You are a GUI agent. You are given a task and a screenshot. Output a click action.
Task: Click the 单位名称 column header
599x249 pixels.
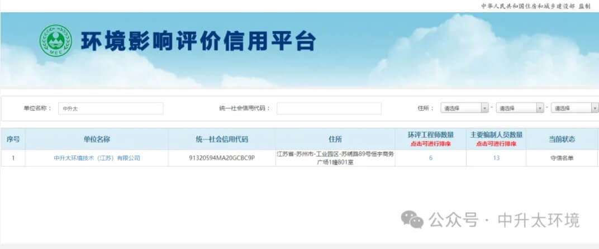pyautogui.click(x=97, y=139)
